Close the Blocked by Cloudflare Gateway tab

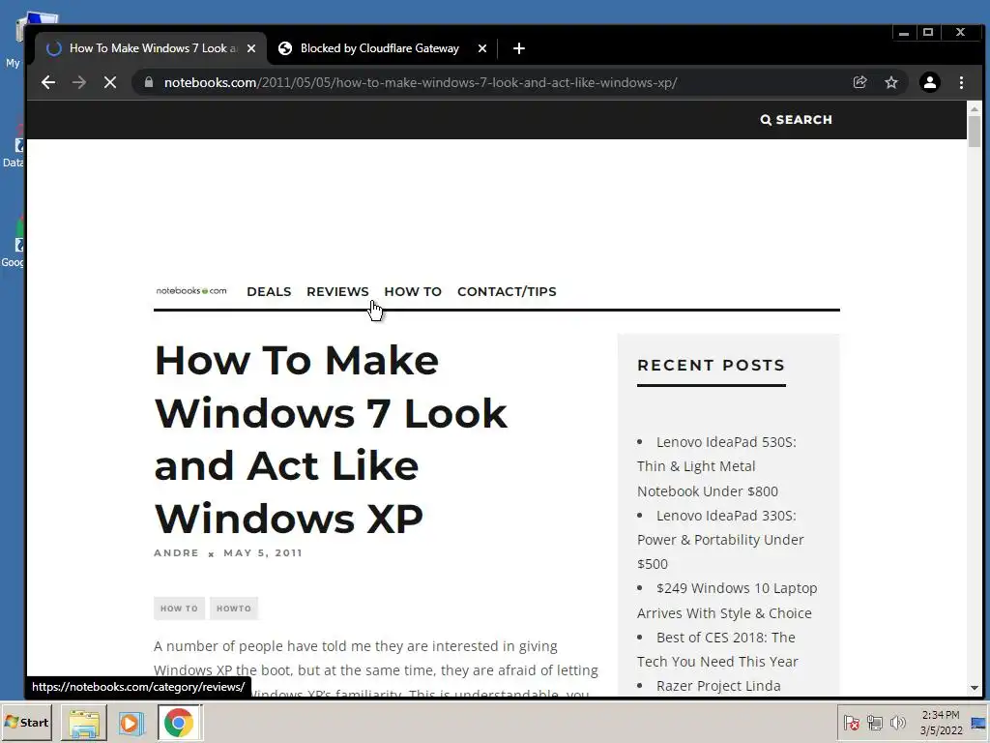(482, 48)
